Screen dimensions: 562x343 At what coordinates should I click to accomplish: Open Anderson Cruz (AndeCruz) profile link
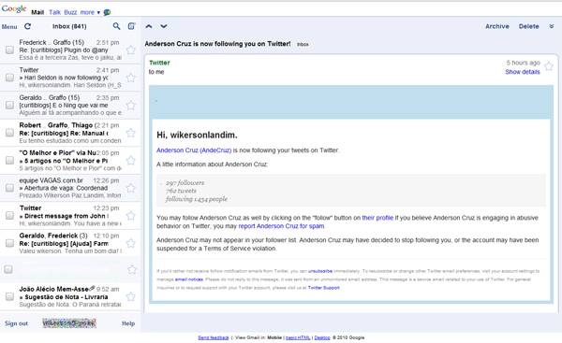tap(194, 150)
